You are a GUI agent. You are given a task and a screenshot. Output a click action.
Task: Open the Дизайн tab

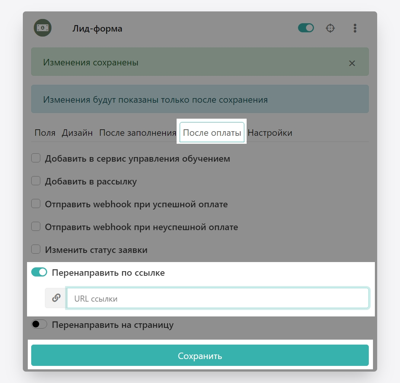coord(77,133)
